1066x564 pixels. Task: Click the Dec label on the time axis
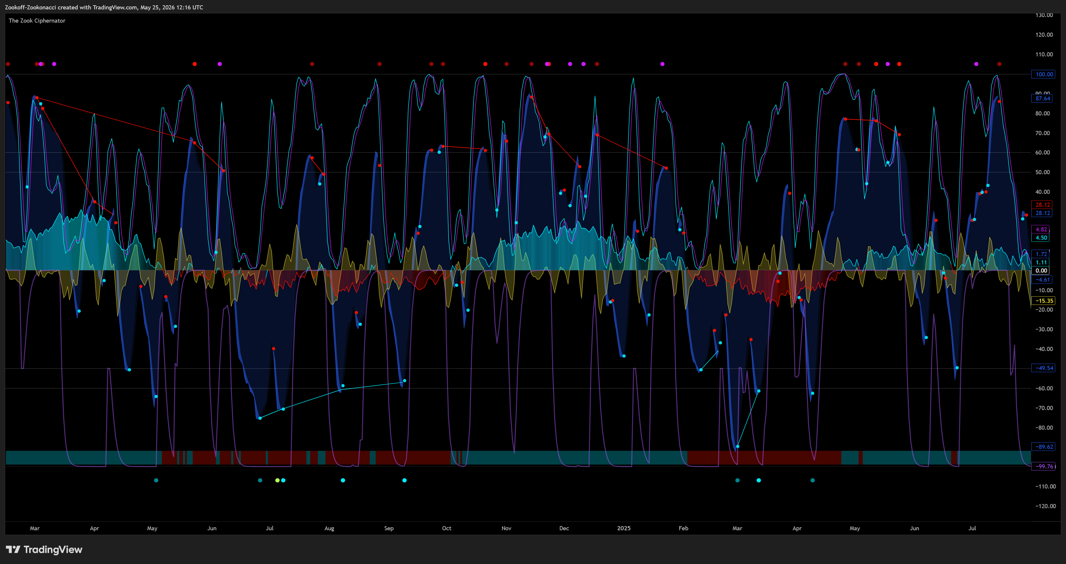[564, 528]
